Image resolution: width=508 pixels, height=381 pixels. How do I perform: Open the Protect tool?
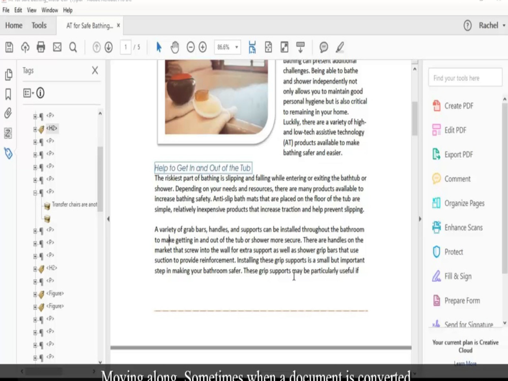(x=448, y=252)
